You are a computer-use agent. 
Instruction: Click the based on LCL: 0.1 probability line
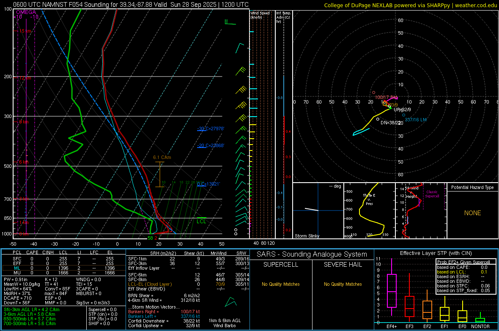[462, 272]
